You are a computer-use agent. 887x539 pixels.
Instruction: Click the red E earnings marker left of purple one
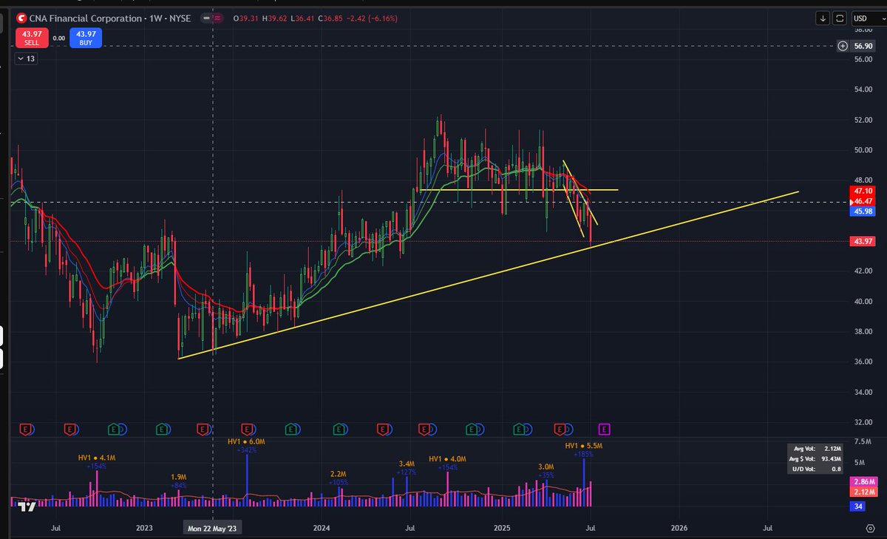[560, 428]
